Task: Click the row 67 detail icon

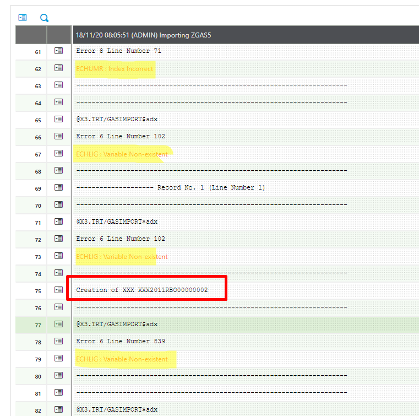Action: (59, 154)
